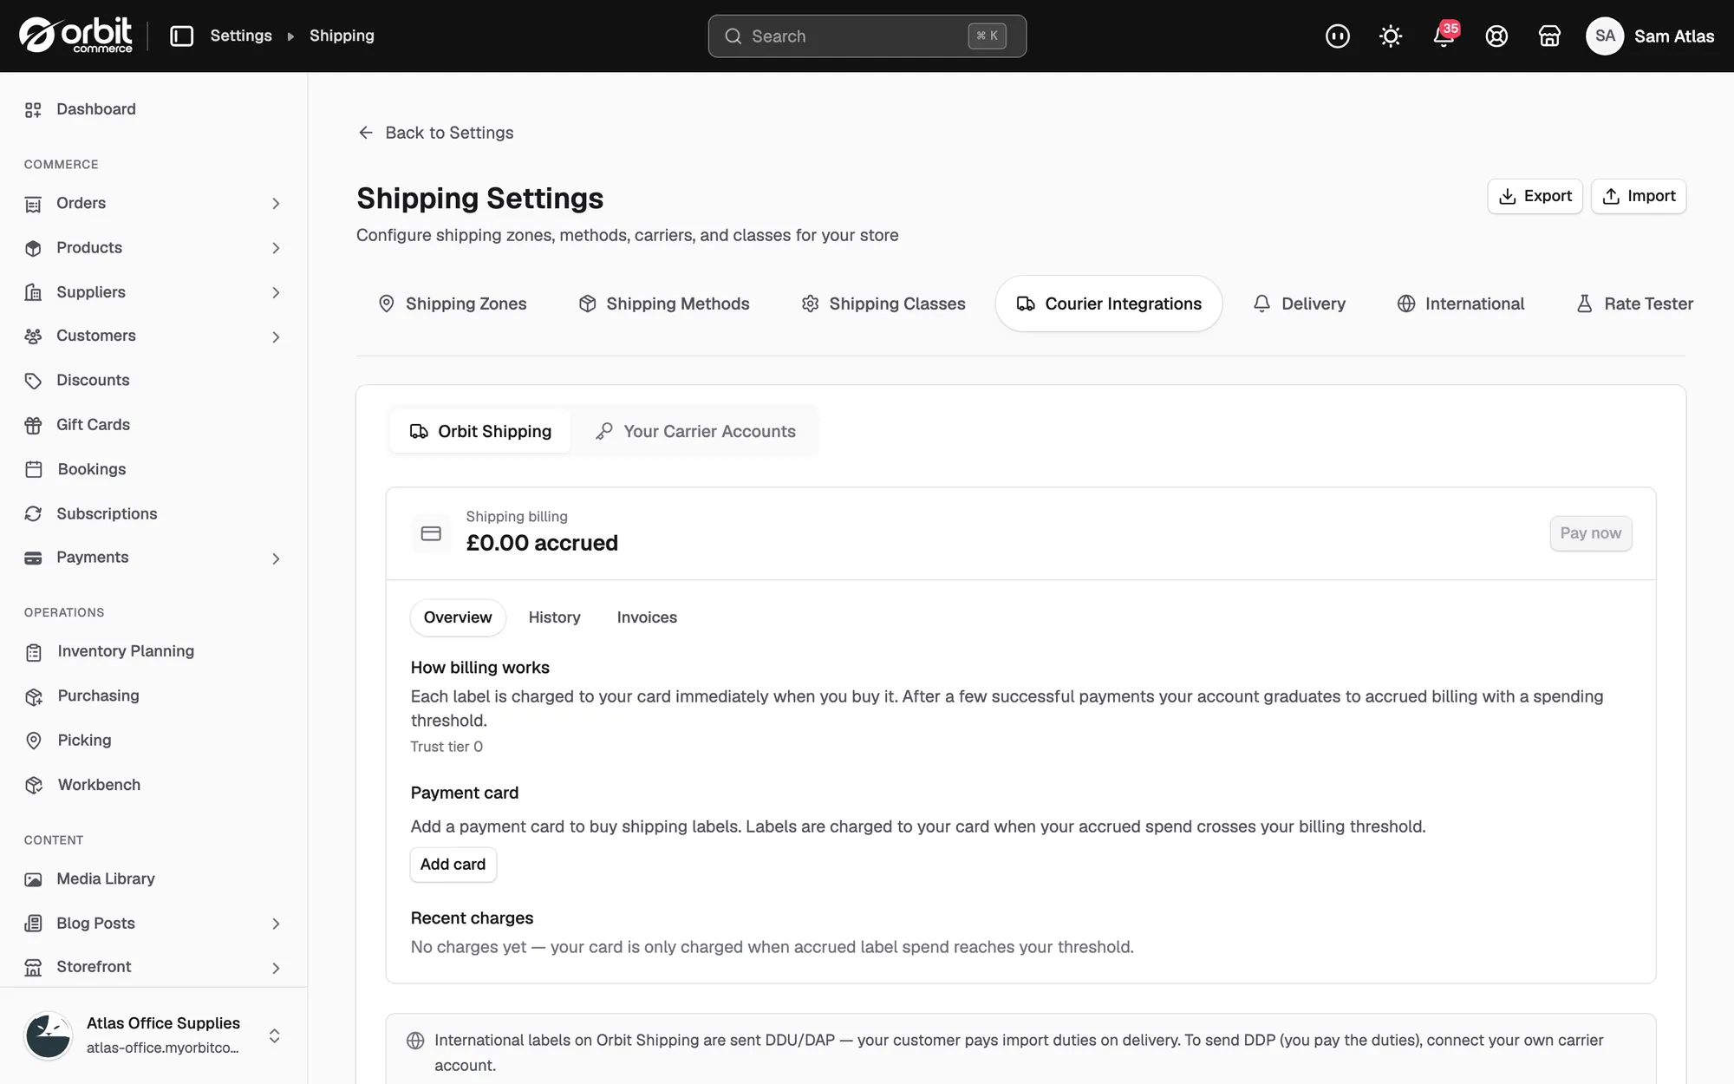Toggle light/dark theme sun icon

click(x=1391, y=36)
